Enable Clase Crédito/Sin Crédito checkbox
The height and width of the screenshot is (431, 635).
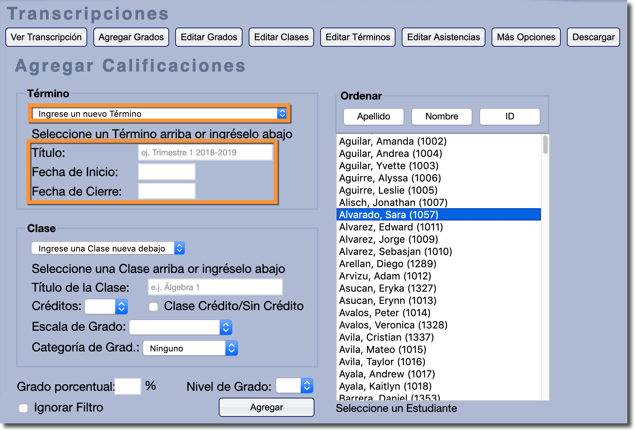click(153, 307)
